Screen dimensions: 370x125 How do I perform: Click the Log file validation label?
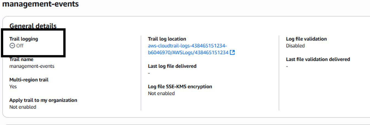(x=306, y=39)
